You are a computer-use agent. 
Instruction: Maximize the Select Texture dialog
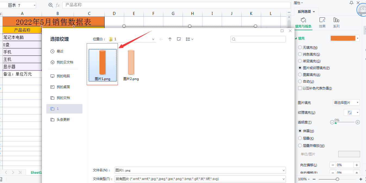point(282,31)
